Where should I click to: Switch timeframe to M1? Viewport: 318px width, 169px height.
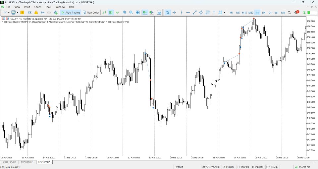tap(232, 13)
